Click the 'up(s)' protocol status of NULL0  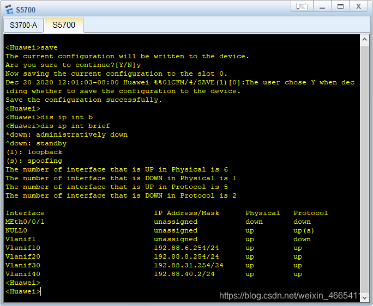click(x=304, y=230)
